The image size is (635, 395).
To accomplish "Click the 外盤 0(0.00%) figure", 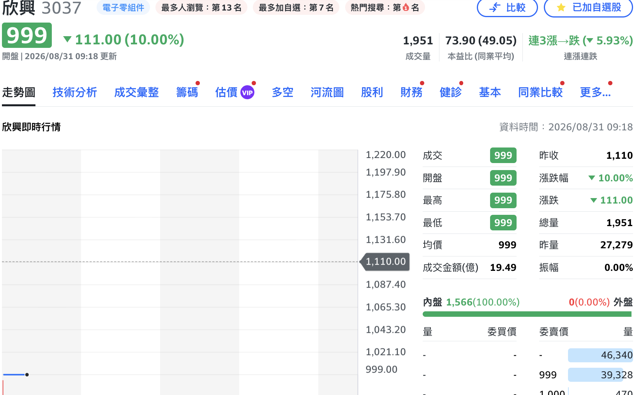I will click(589, 302).
